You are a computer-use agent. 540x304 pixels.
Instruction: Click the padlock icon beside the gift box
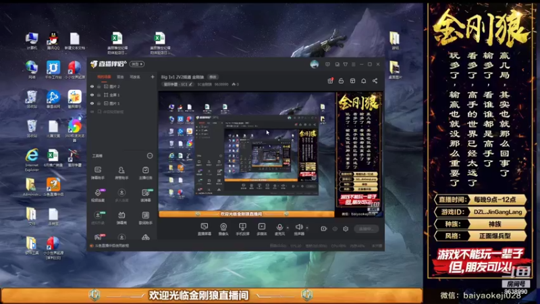(x=341, y=80)
